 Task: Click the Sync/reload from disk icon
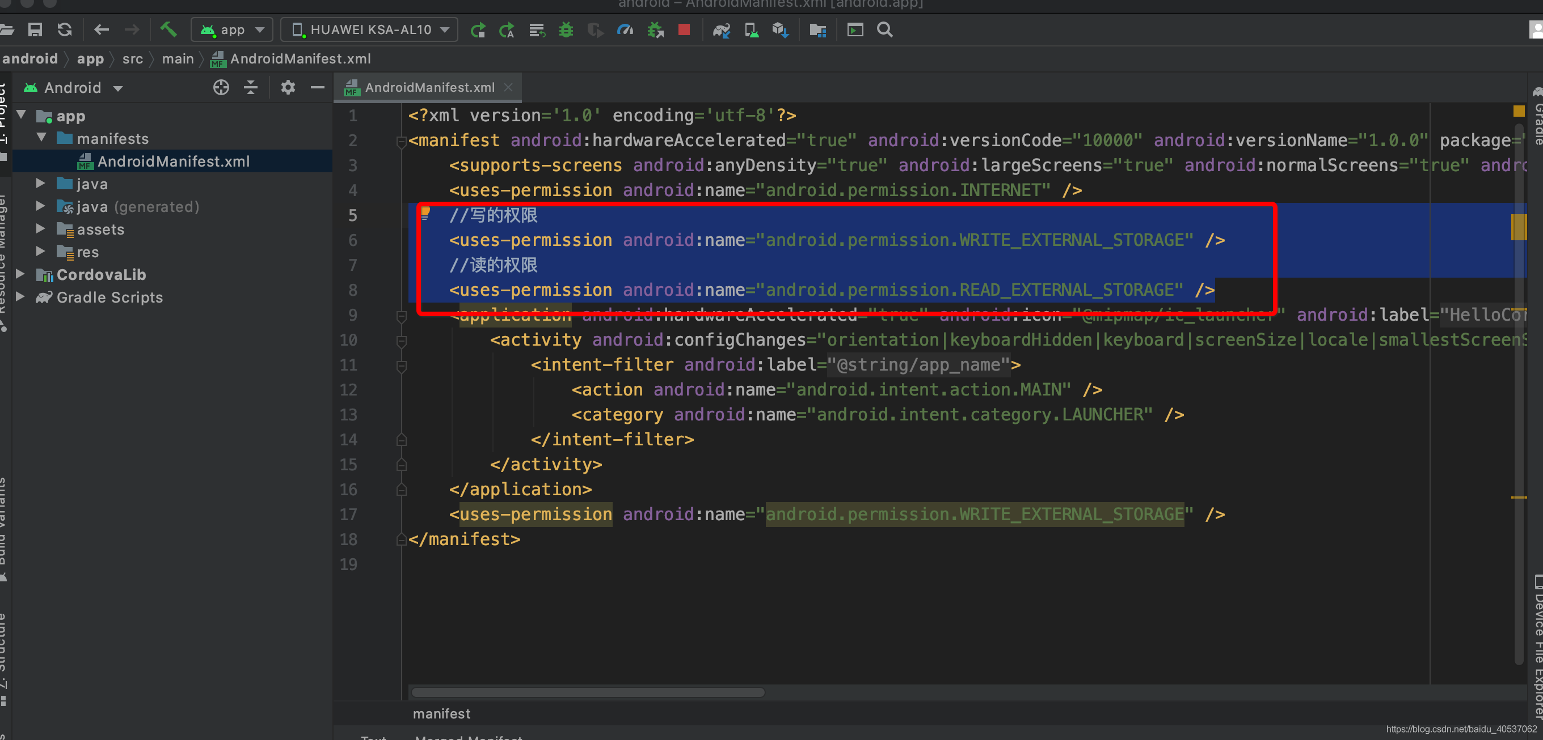click(65, 29)
